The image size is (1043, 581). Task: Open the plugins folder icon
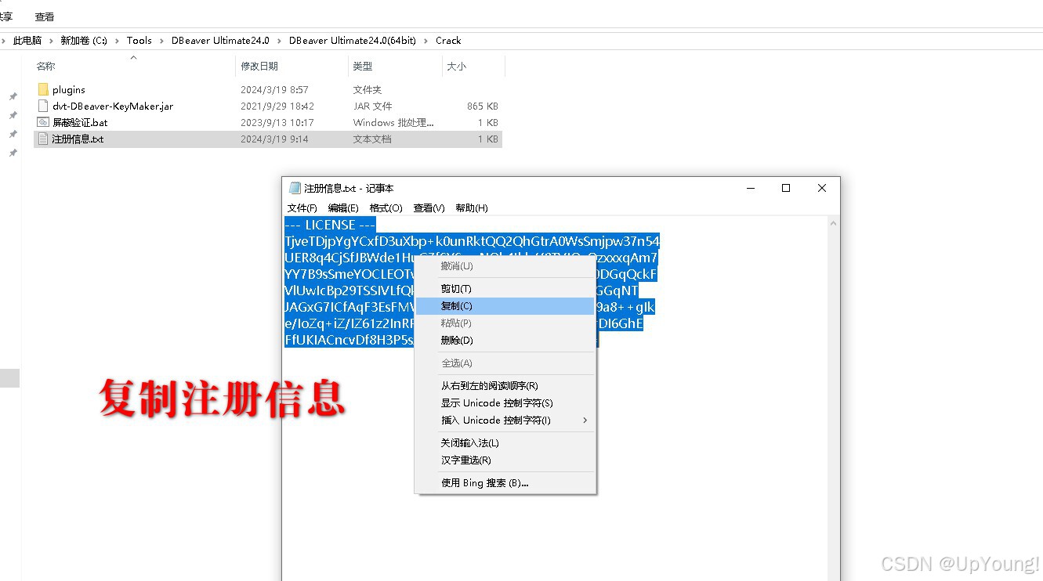click(x=43, y=89)
